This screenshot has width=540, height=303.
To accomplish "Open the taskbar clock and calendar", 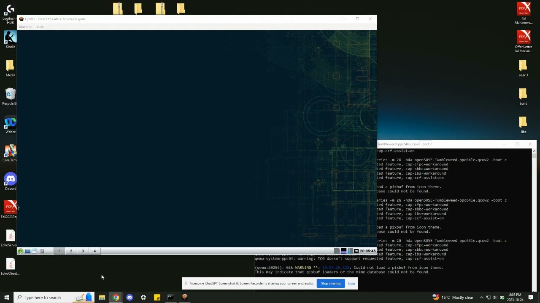I will [x=515, y=298].
